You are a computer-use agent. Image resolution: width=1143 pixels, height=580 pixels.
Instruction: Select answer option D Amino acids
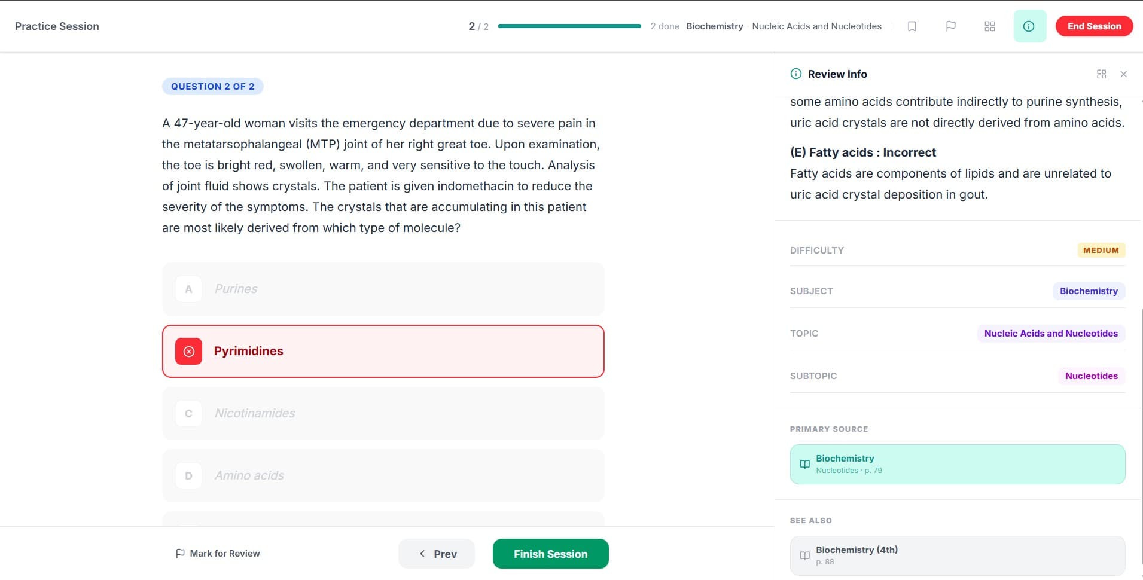pyautogui.click(x=383, y=475)
